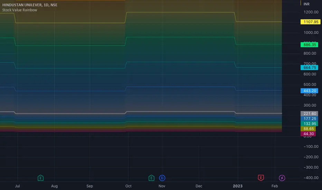The height and width of the screenshot is (190, 322).
Task: Select the 886.35 green price label
Action: pos(309,45)
